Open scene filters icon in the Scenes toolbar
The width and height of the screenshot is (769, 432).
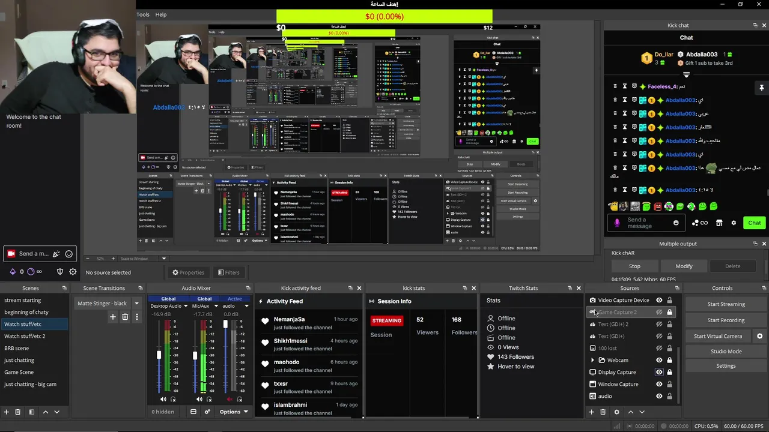(31, 412)
